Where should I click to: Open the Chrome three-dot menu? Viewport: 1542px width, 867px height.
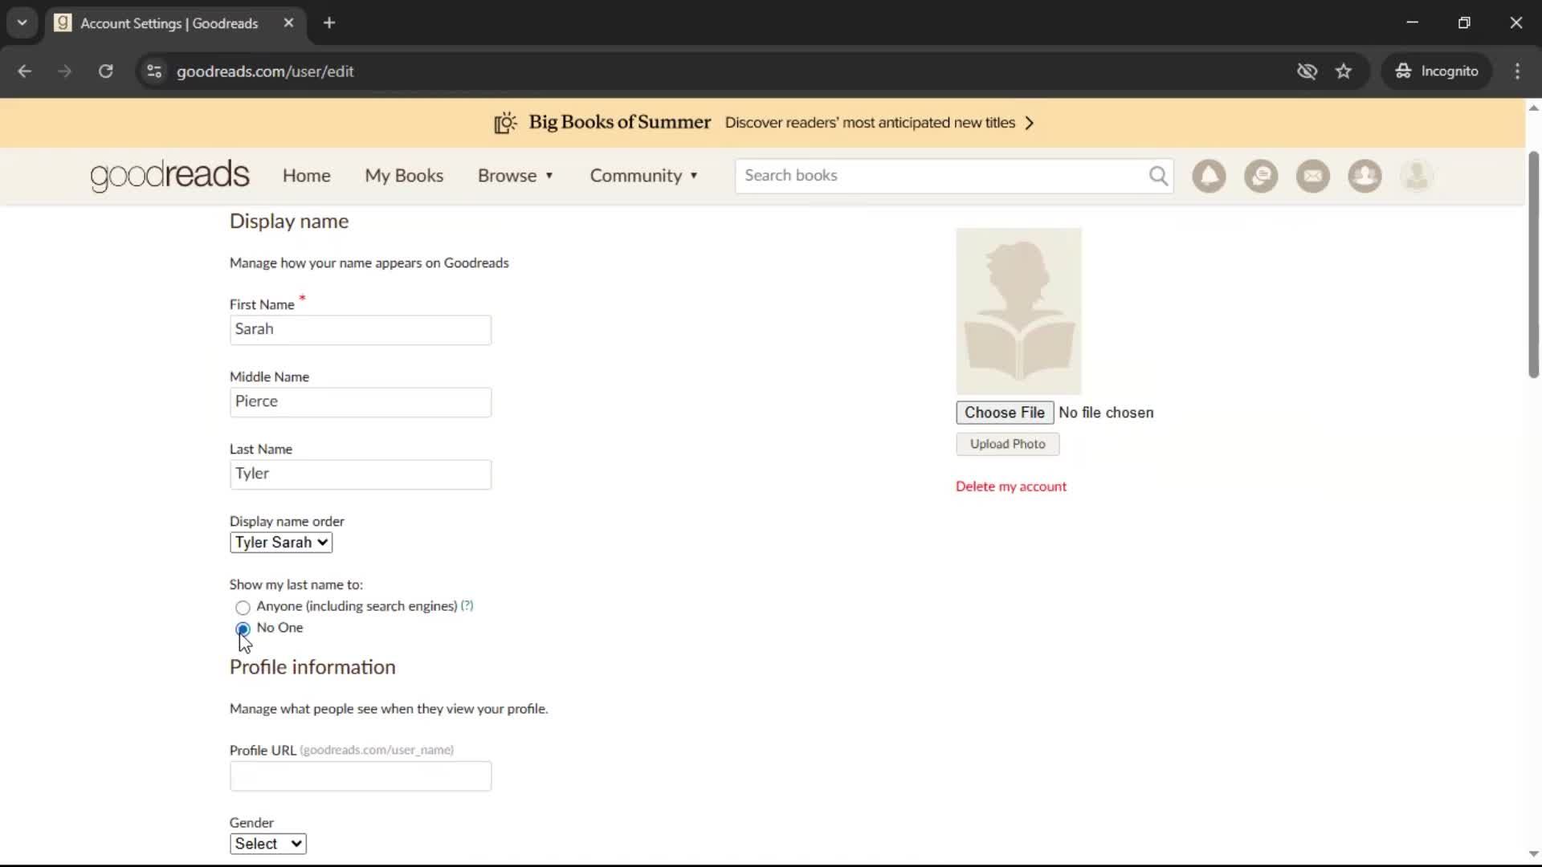(x=1517, y=71)
